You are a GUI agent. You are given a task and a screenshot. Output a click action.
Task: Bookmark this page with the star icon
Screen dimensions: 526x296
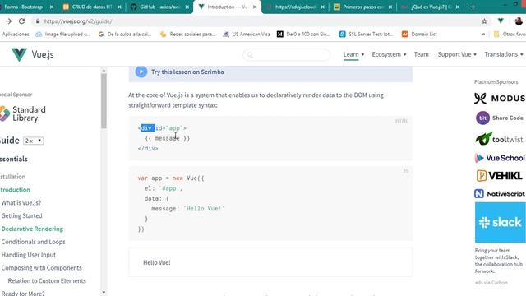click(x=484, y=21)
